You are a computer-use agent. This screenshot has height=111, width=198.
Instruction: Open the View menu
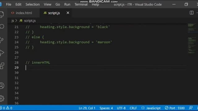click(47, 4)
